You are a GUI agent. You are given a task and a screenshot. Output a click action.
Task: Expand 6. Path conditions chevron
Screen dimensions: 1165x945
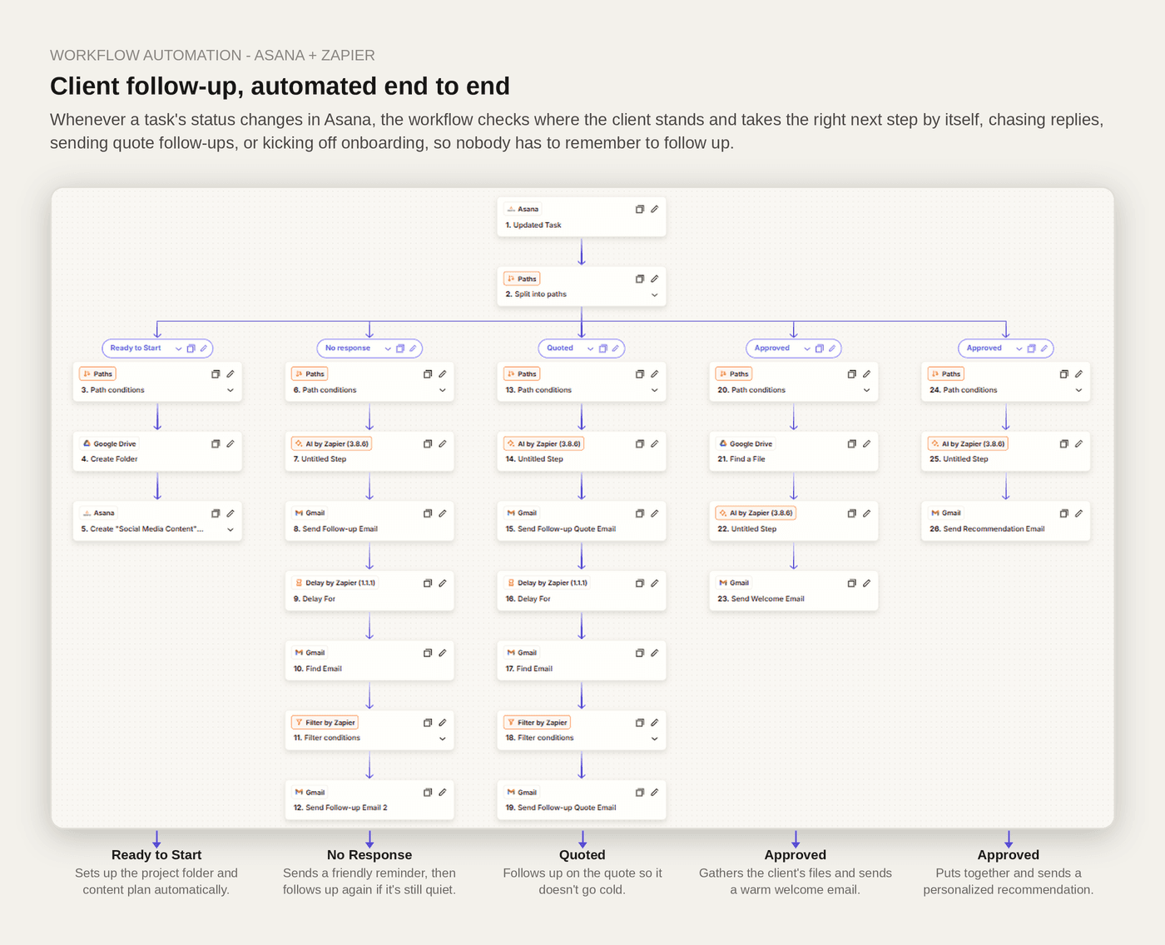443,390
